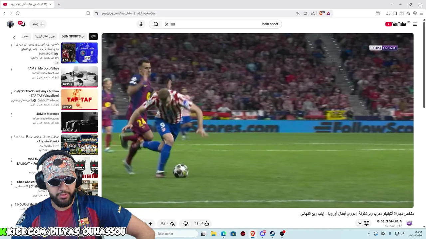Click the voice search microphone icon

141,24
